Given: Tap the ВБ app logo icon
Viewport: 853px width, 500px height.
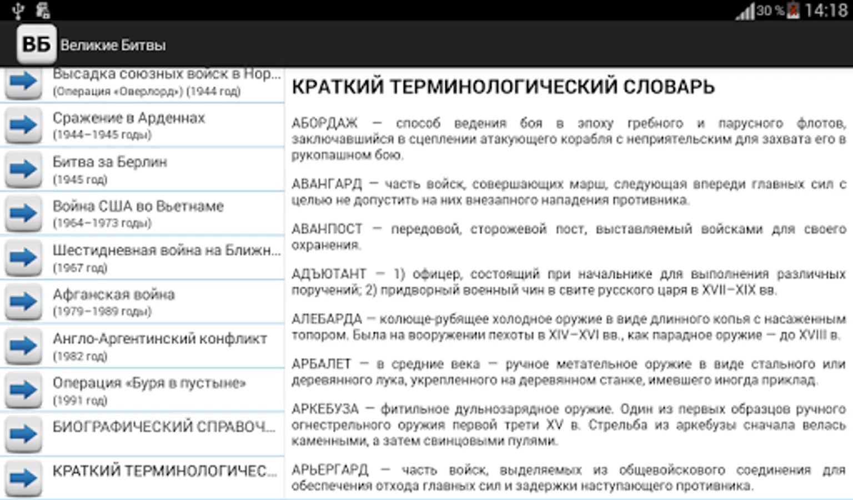Looking at the screenshot, I should 36,44.
